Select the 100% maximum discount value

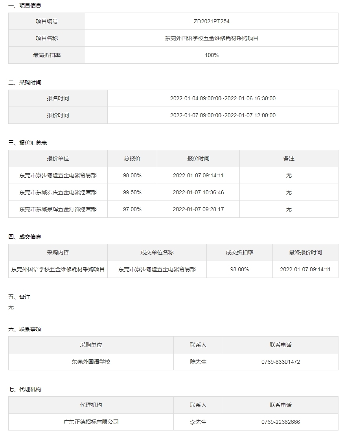(x=212, y=55)
